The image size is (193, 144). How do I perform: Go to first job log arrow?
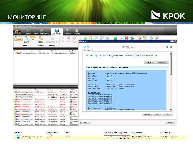(84, 47)
